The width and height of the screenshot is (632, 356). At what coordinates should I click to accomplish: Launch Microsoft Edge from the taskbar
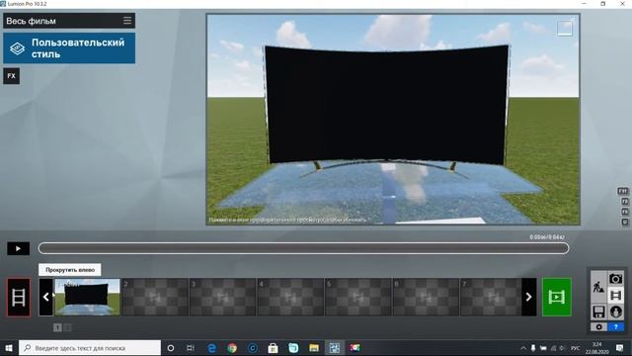coord(211,348)
